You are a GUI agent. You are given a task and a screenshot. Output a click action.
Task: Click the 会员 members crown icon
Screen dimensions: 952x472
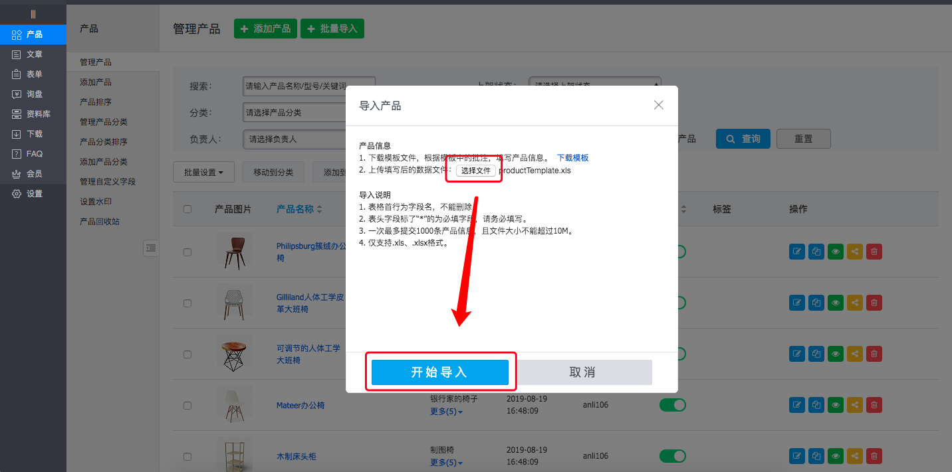(33, 173)
